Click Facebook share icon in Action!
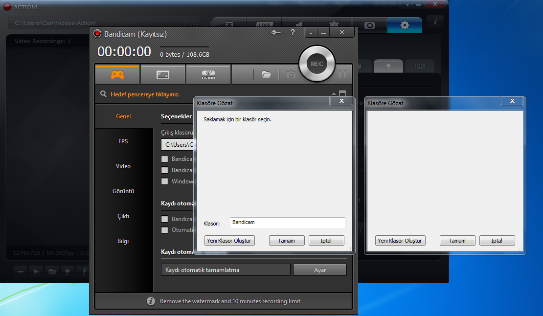 tap(84, 271)
